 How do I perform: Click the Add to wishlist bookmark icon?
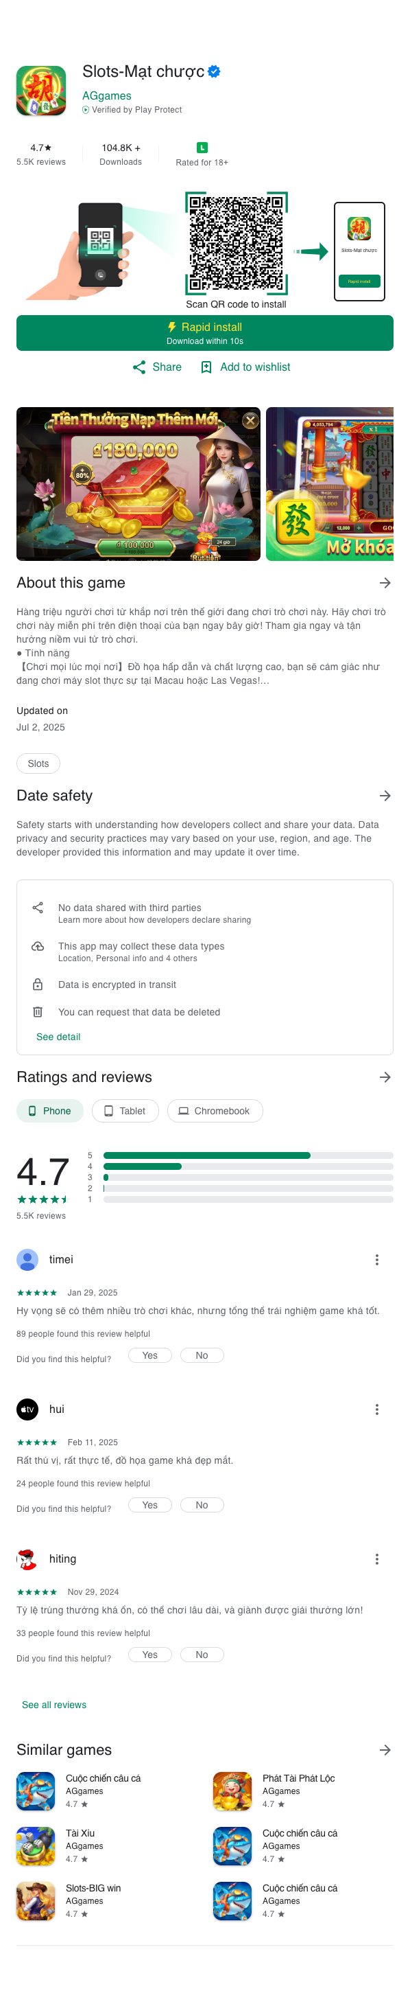[206, 367]
